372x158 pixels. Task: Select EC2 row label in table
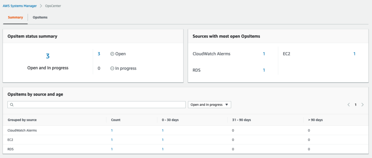pyautogui.click(x=10, y=140)
